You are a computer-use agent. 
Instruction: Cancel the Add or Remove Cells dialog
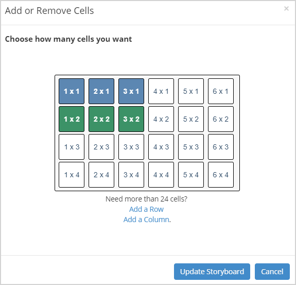pyautogui.click(x=272, y=272)
